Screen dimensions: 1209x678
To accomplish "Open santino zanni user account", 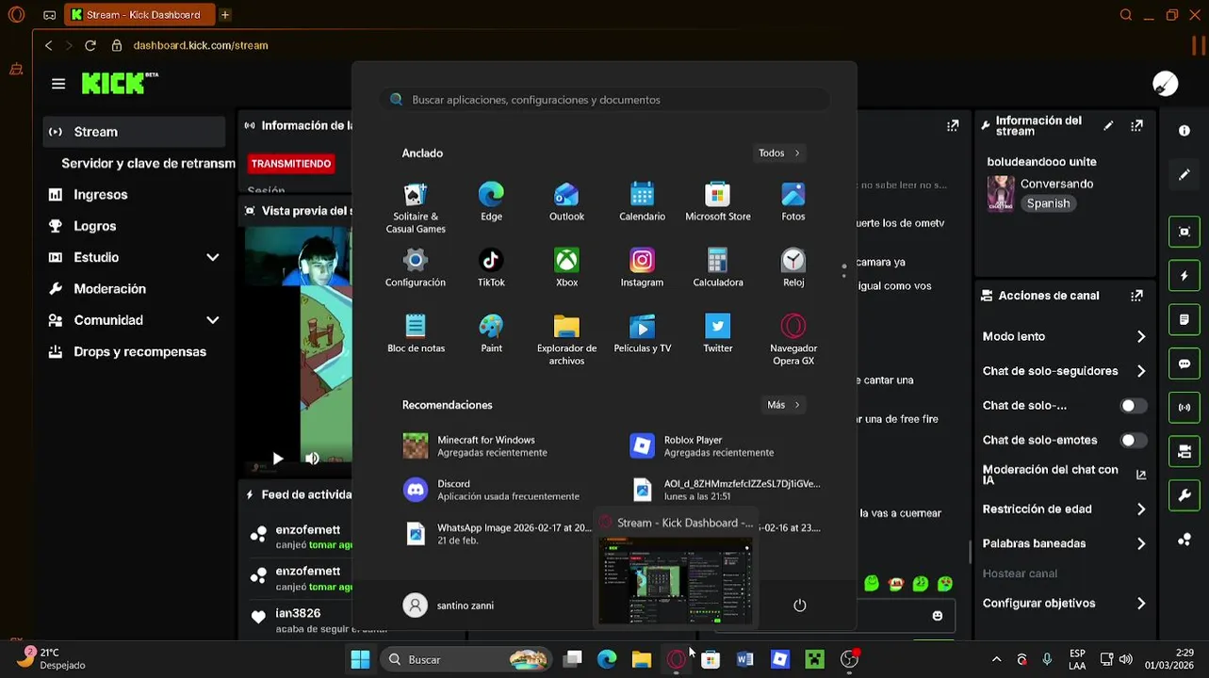I will point(449,605).
